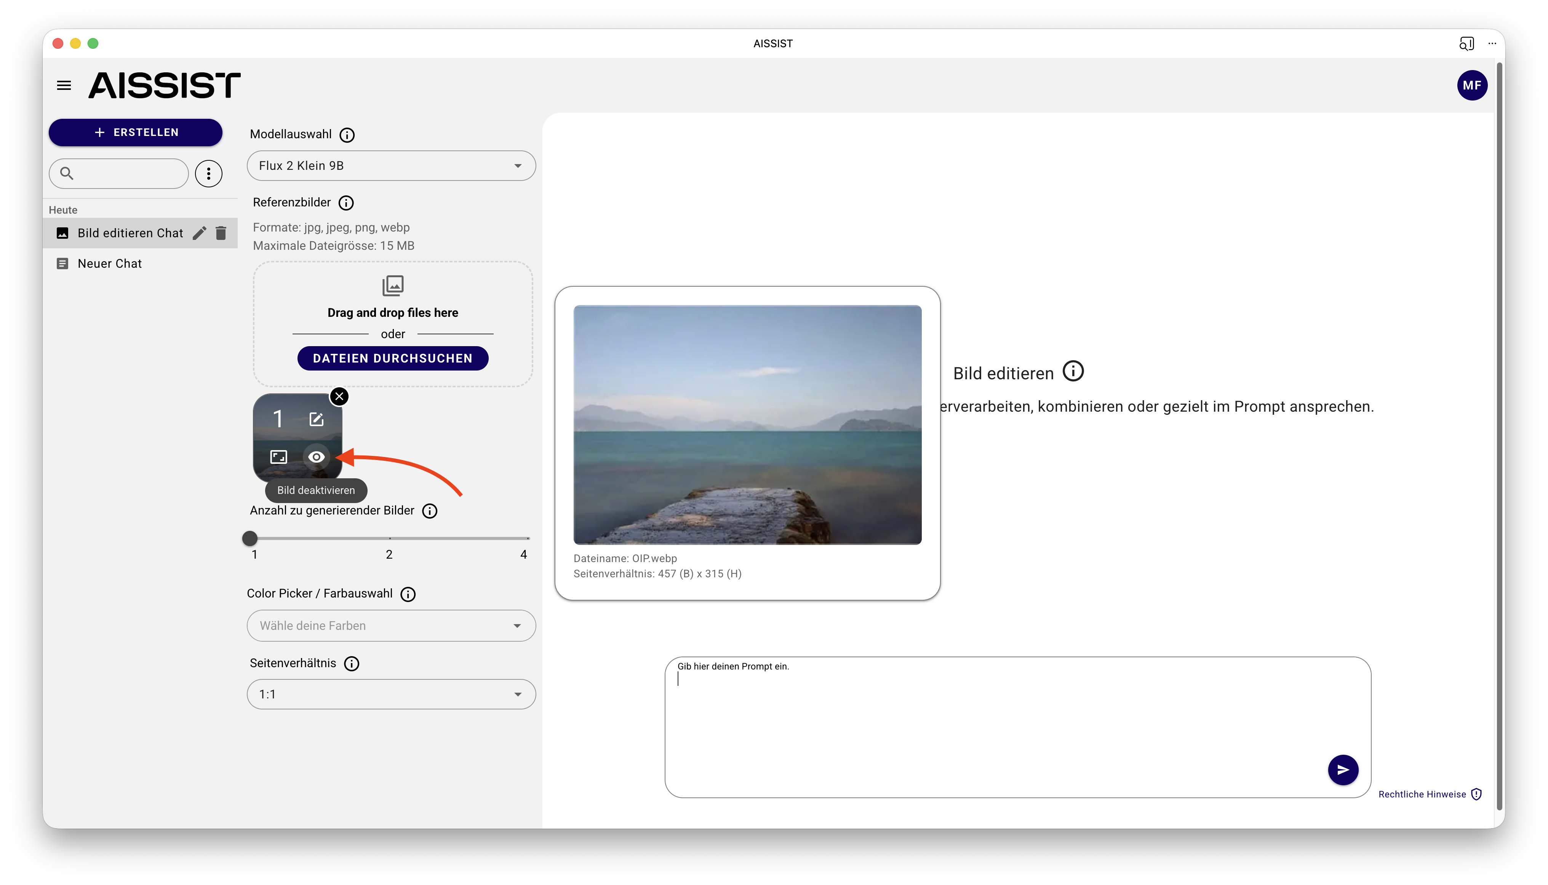Click the DATEIEN DURCHSUCHEN button
Screen dimensions: 1548x885
[393, 359]
